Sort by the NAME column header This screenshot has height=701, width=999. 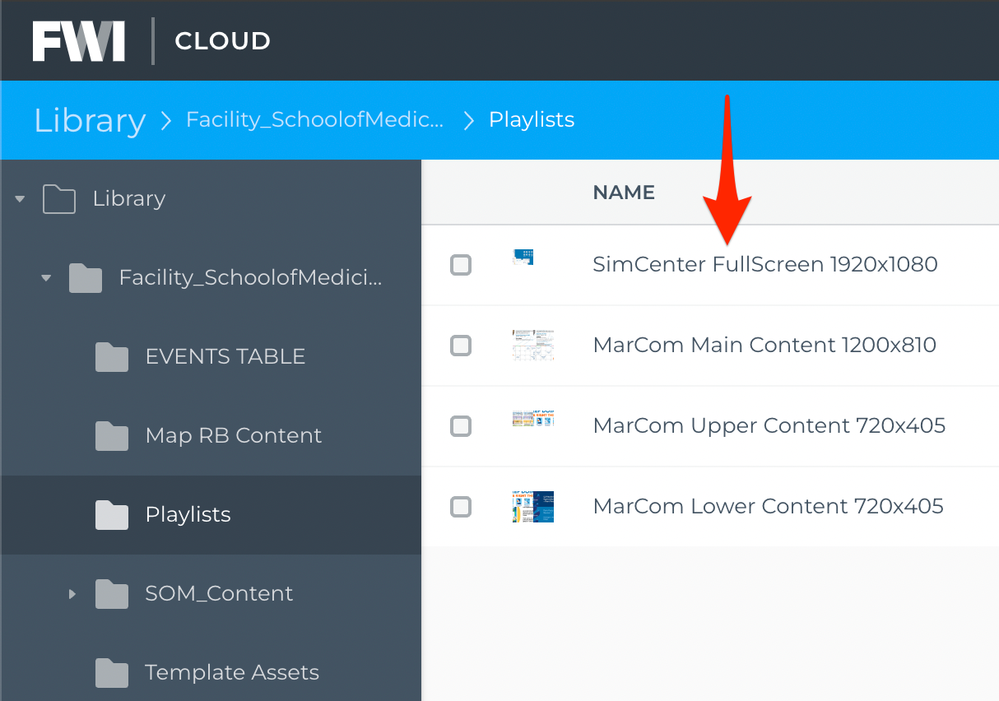pos(624,193)
